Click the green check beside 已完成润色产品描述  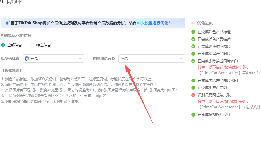coord(193,39)
